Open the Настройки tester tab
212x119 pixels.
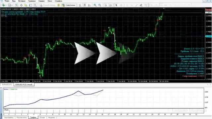click(x=9, y=118)
